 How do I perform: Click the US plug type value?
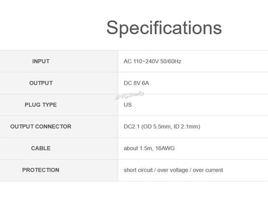[x=128, y=105]
